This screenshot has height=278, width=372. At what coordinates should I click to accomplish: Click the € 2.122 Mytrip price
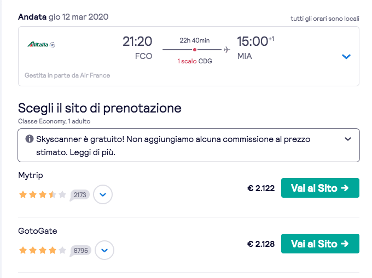point(261,188)
